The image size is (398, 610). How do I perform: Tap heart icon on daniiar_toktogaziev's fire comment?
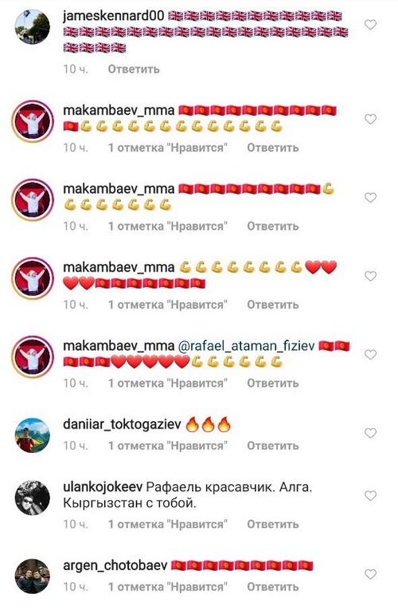pyautogui.click(x=370, y=433)
